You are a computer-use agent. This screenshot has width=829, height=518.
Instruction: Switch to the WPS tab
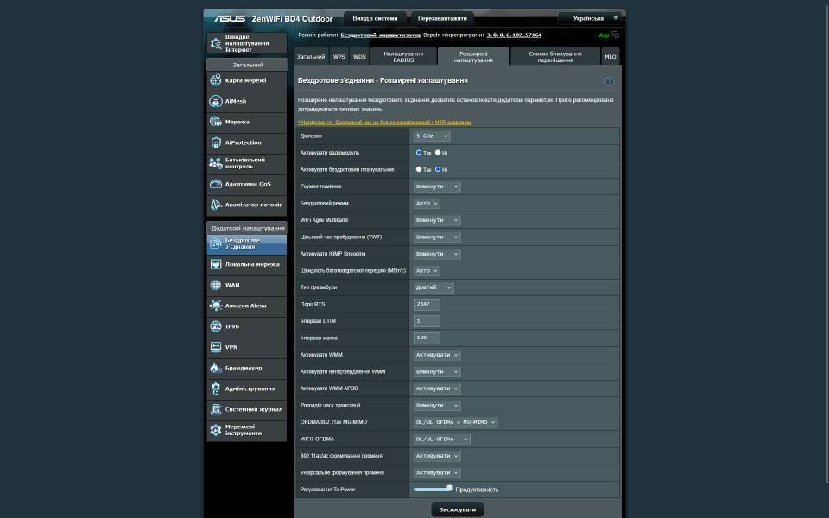[339, 57]
